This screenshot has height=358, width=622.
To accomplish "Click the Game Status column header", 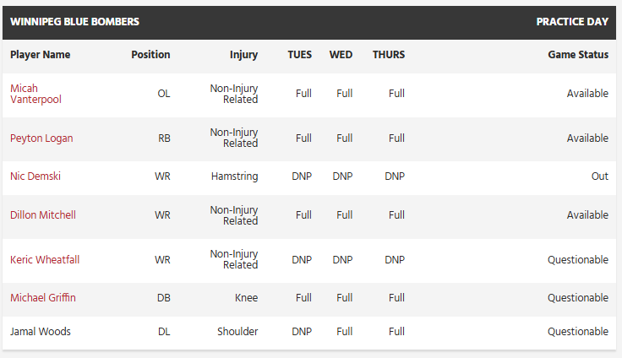I will [x=578, y=55].
